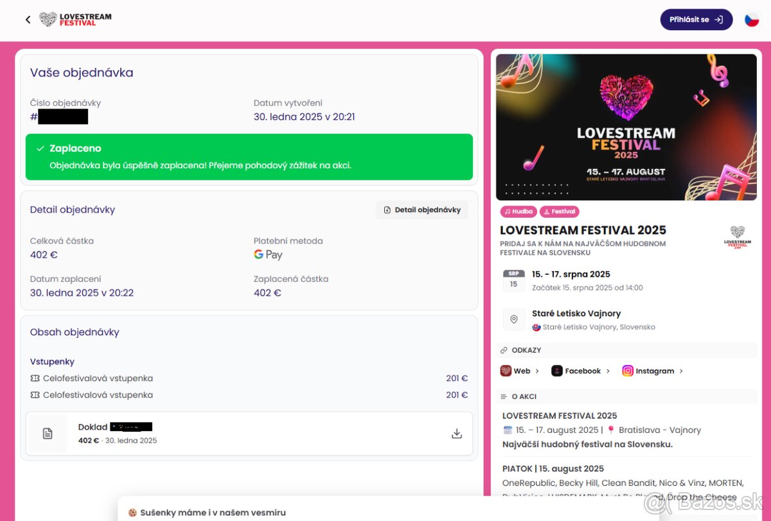The image size is (771, 521).
Task: Download the Doklad receipt via download icon
Action: pyautogui.click(x=457, y=434)
